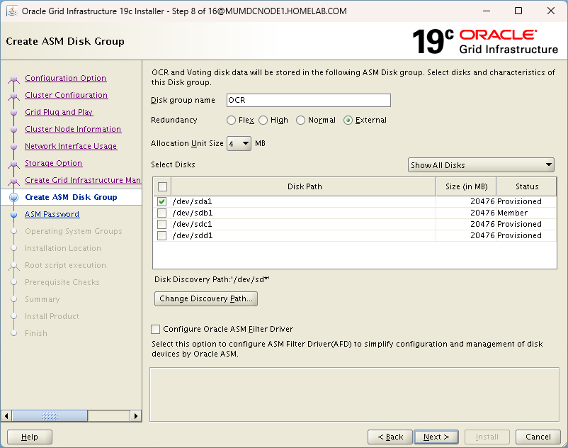The image size is (568, 448).
Task: Click the Java installer icon in title bar
Action: click(12, 11)
